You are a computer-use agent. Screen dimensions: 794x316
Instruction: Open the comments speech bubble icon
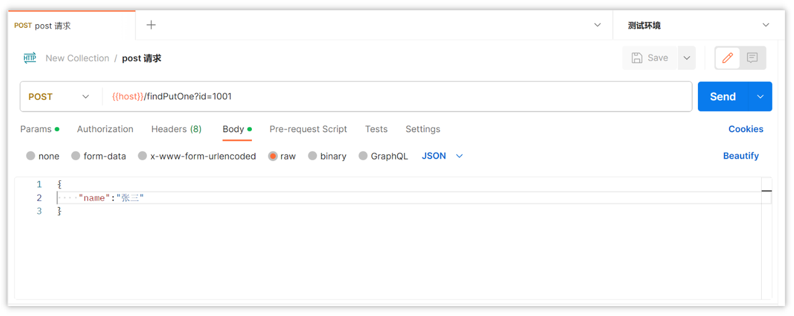click(x=752, y=58)
